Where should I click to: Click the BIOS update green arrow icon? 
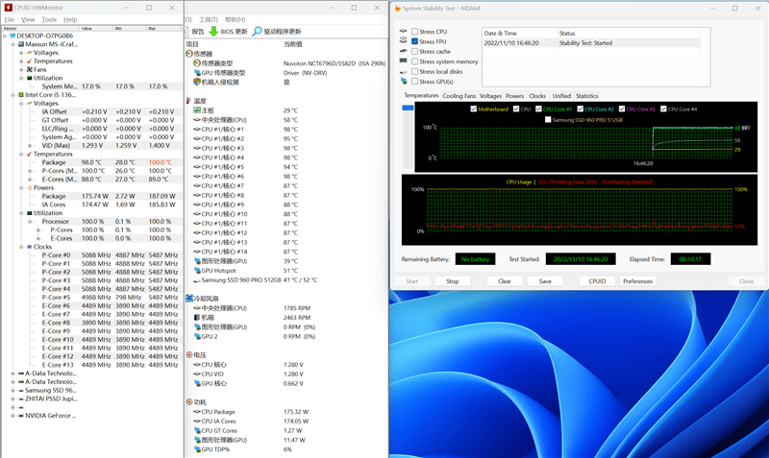click(213, 32)
